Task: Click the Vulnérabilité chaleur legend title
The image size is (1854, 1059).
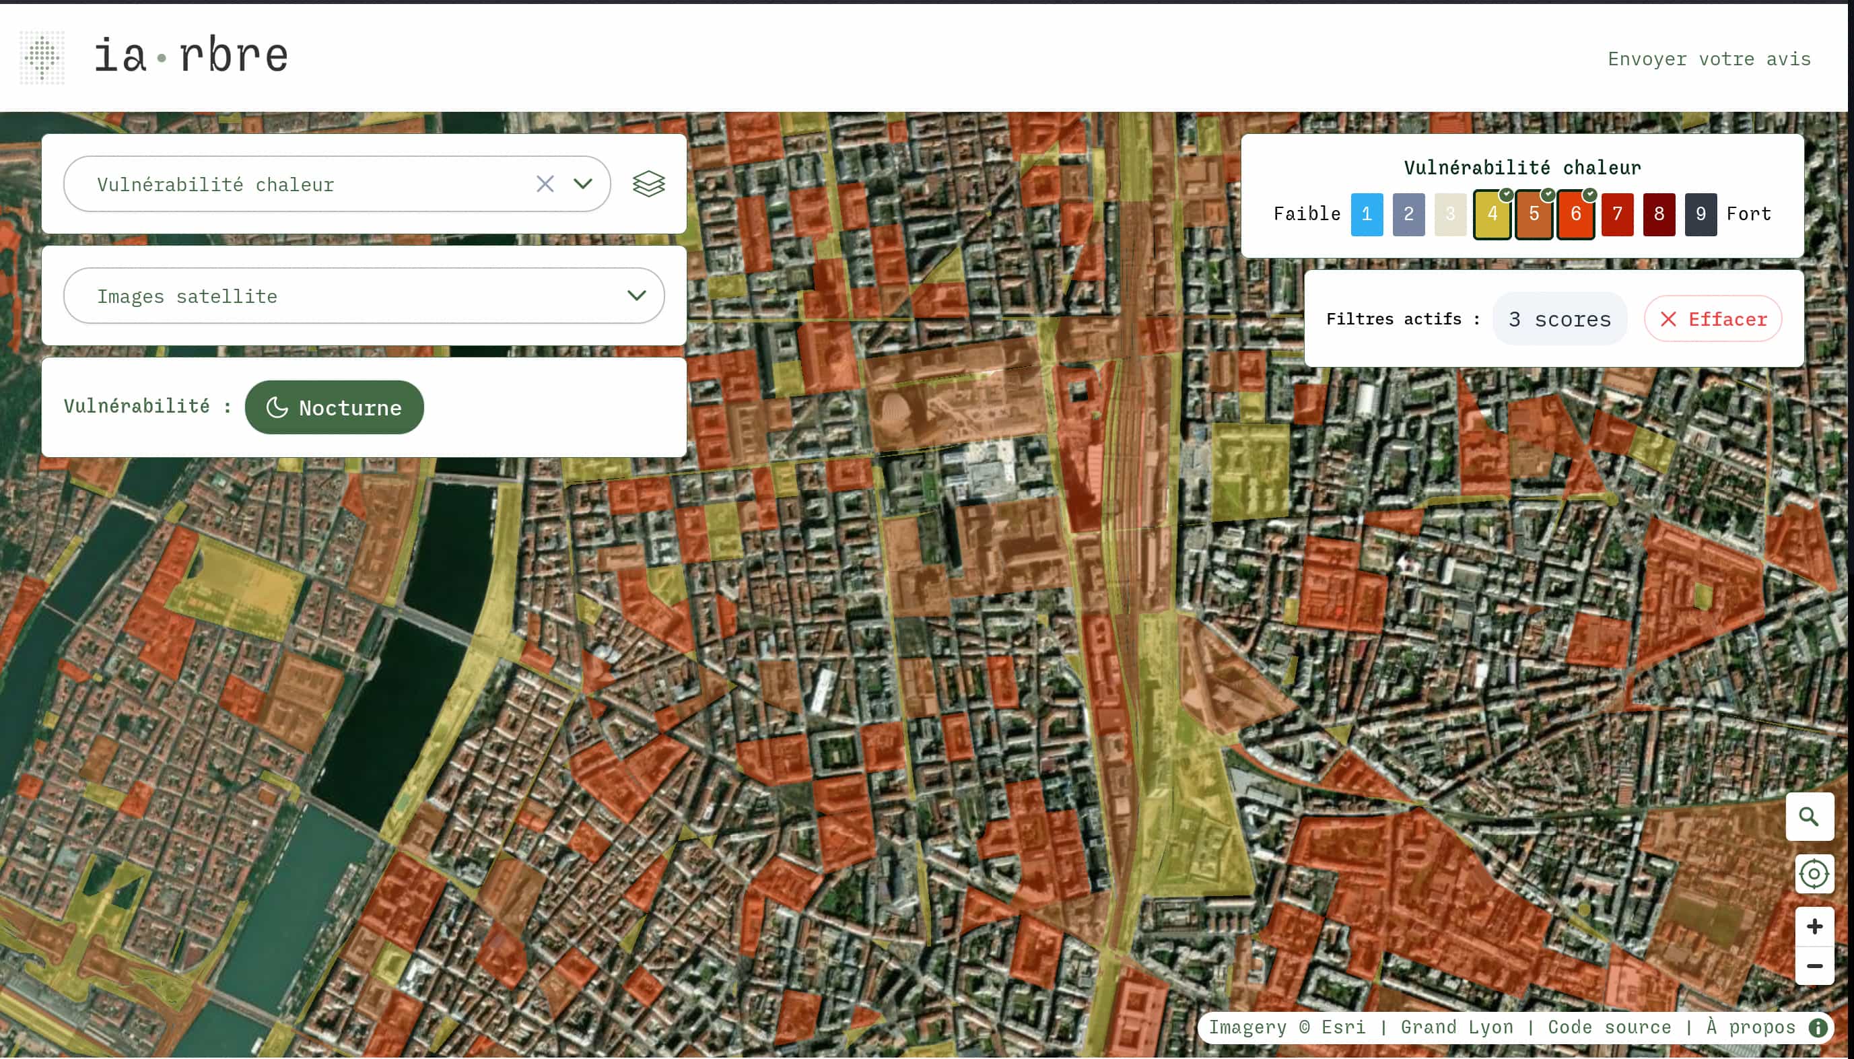Action: (x=1521, y=168)
